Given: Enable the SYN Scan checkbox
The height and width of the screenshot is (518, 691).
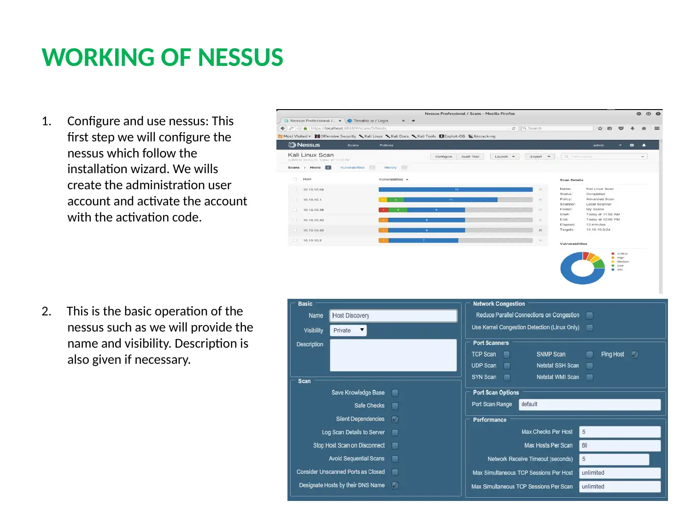Looking at the screenshot, I should tap(507, 378).
